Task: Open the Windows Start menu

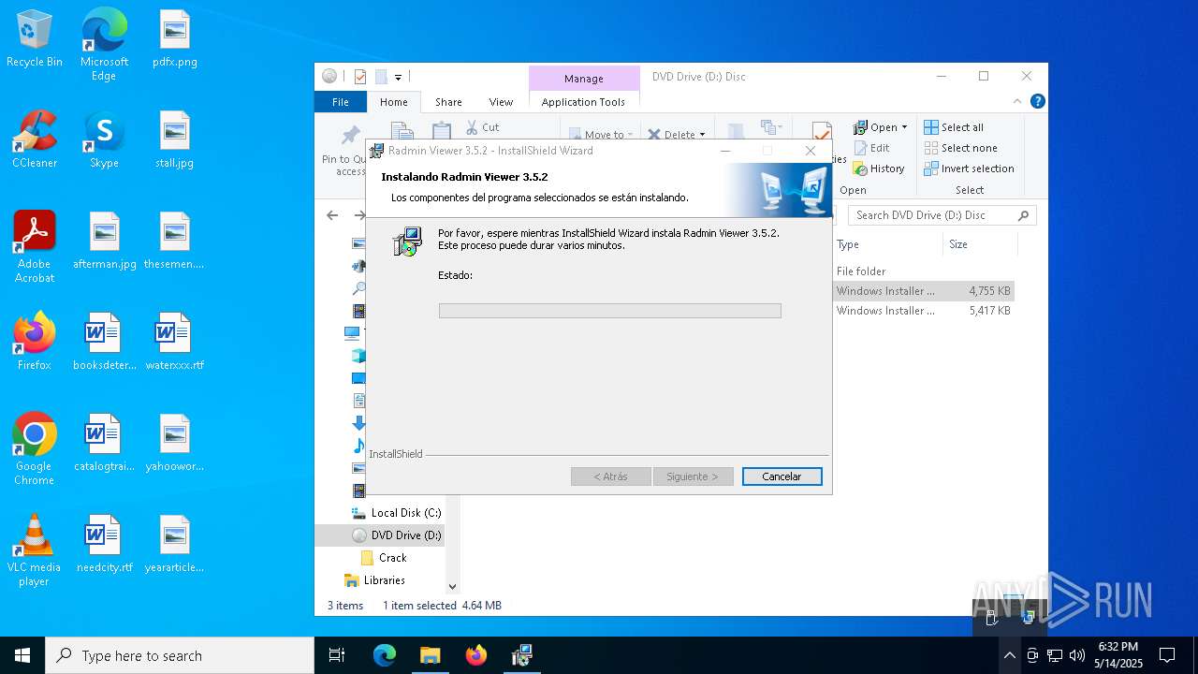Action: tap(22, 655)
